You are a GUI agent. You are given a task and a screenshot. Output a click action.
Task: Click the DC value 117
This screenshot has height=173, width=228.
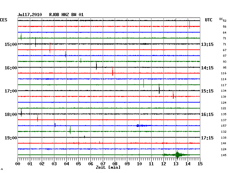(x=224, y=85)
